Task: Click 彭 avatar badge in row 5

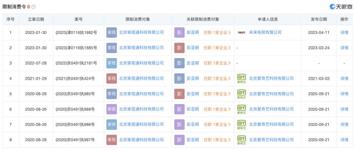Action: (179, 94)
